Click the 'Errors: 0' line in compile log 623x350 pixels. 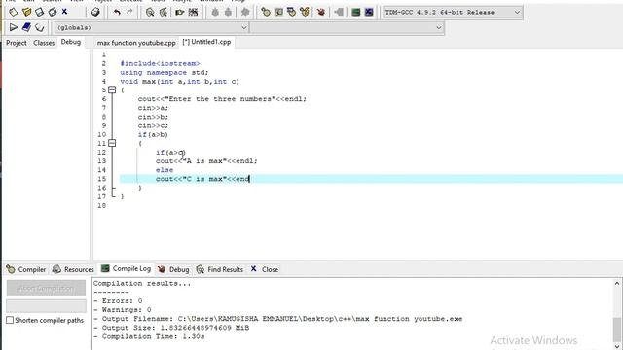(118, 300)
